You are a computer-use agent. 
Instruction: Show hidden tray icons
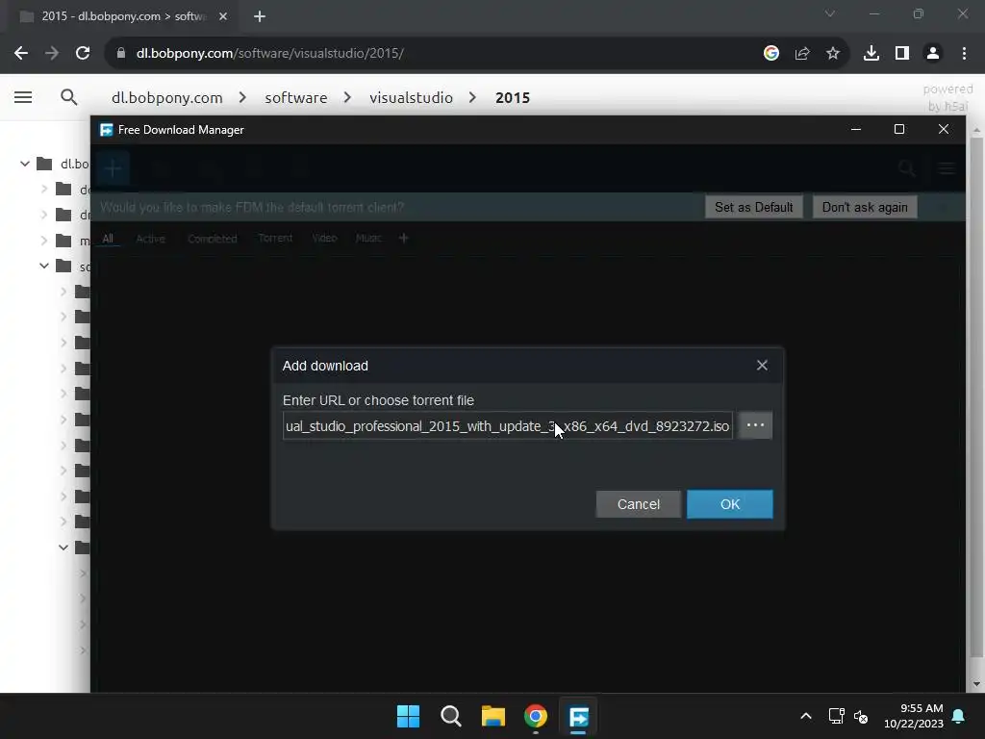[x=806, y=716]
